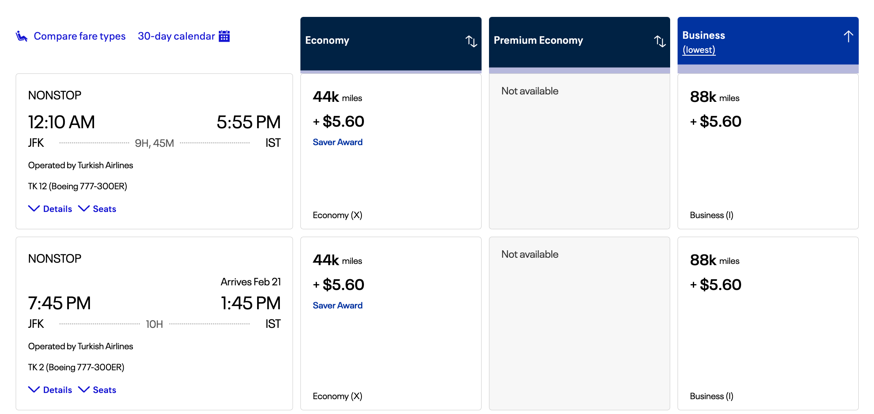Select the Business (lowest) column header

tap(704, 41)
